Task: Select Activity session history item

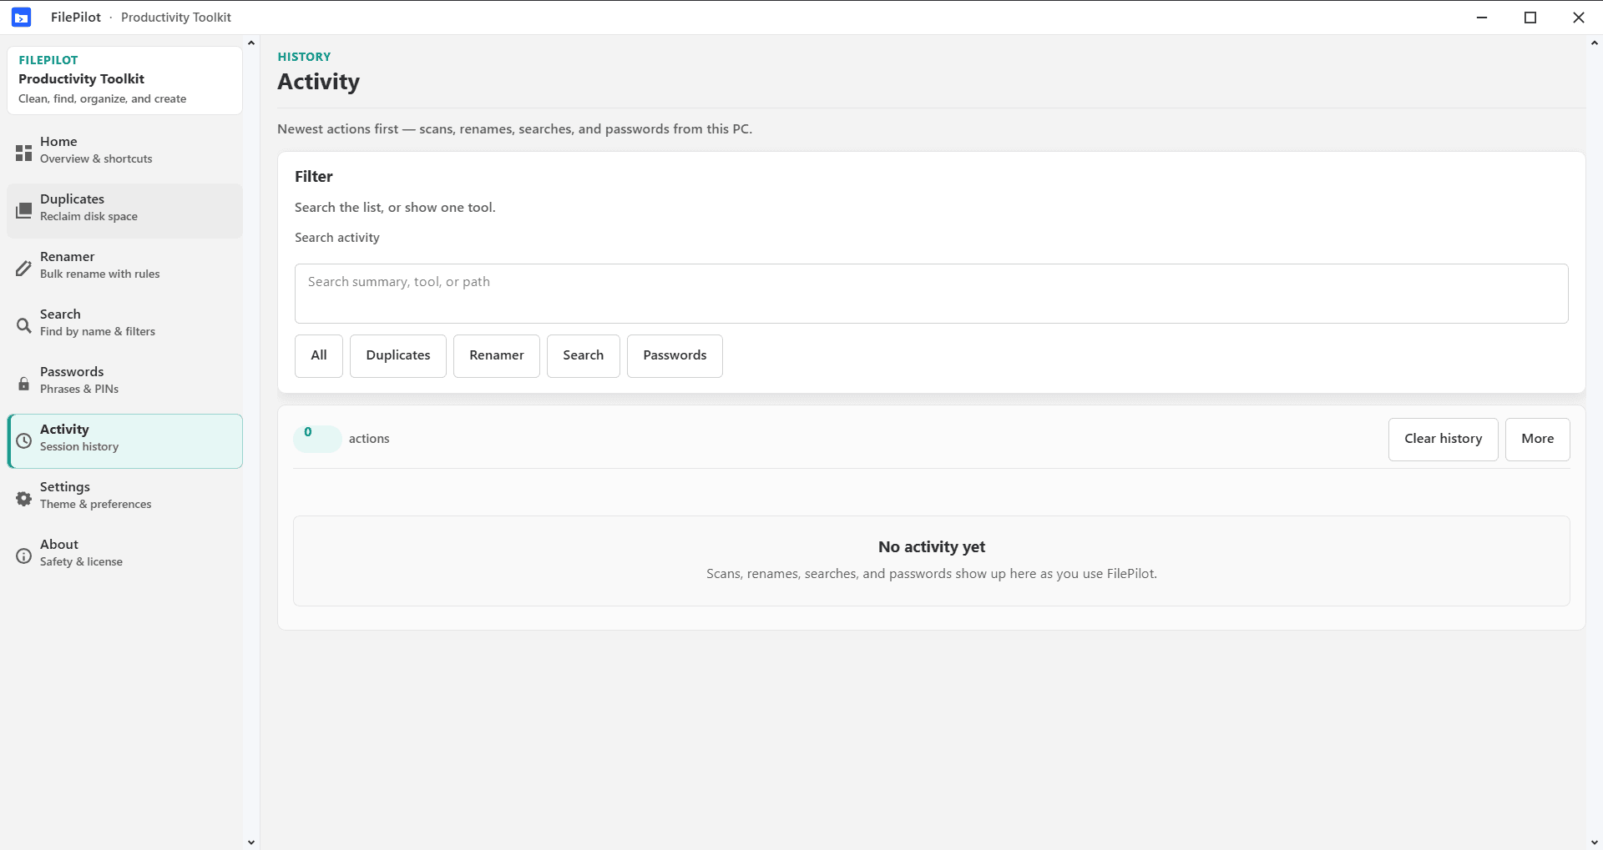Action: coord(125,441)
